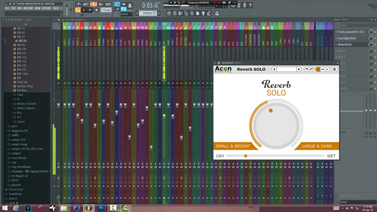The height and width of the screenshot is (212, 377).
Task: Open the ReverbSolo plugin gear settings icon
Action: [x=219, y=63]
